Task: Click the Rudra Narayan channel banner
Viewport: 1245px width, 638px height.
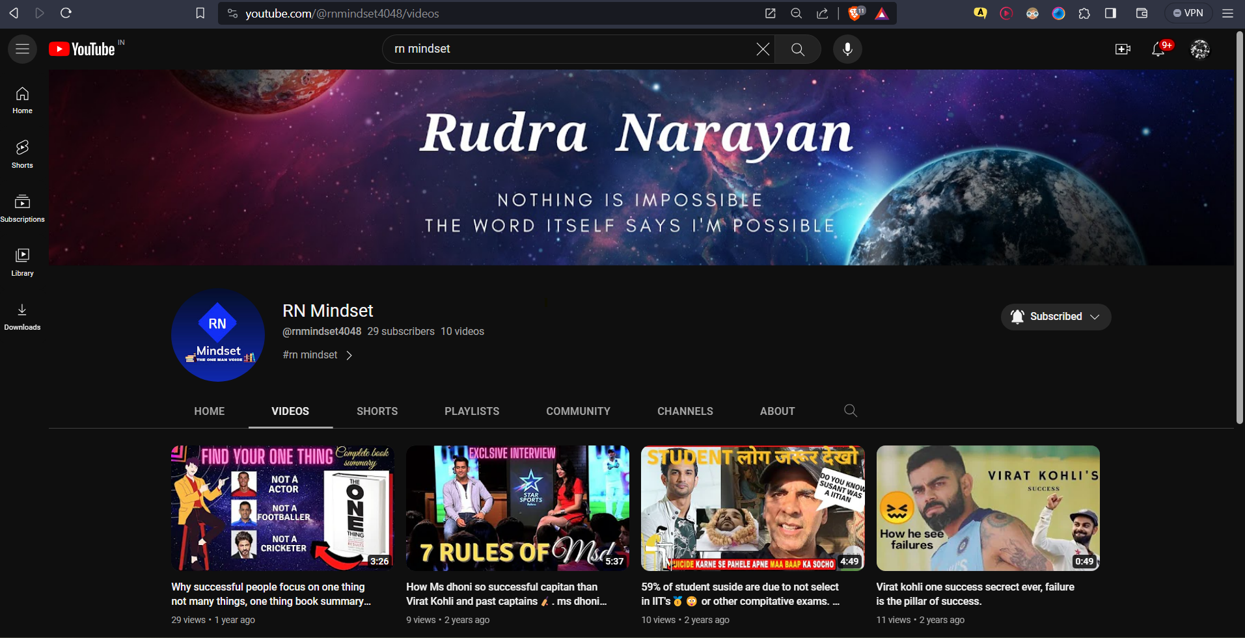Action: pos(641,167)
